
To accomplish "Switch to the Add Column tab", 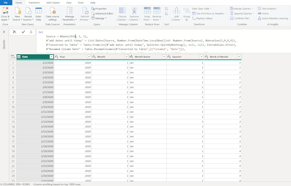I will coord(53,3).
